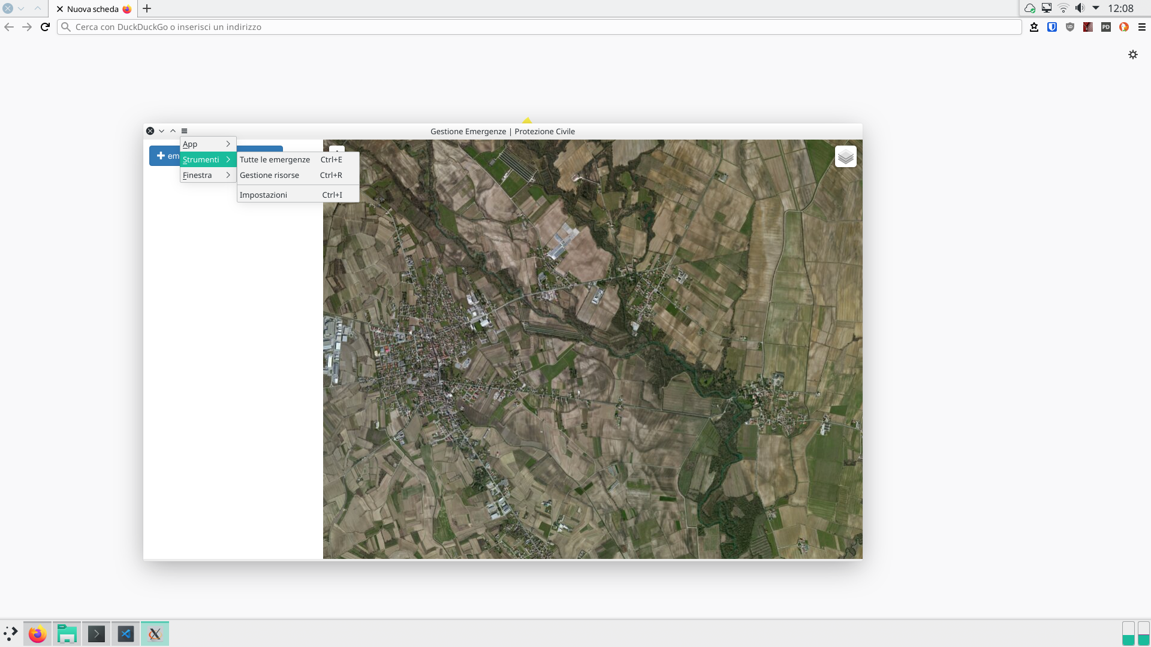Image resolution: width=1151 pixels, height=647 pixels.
Task: Open the hamburger menu in Gestione Emergenze titlebar
Action: pyautogui.click(x=184, y=131)
